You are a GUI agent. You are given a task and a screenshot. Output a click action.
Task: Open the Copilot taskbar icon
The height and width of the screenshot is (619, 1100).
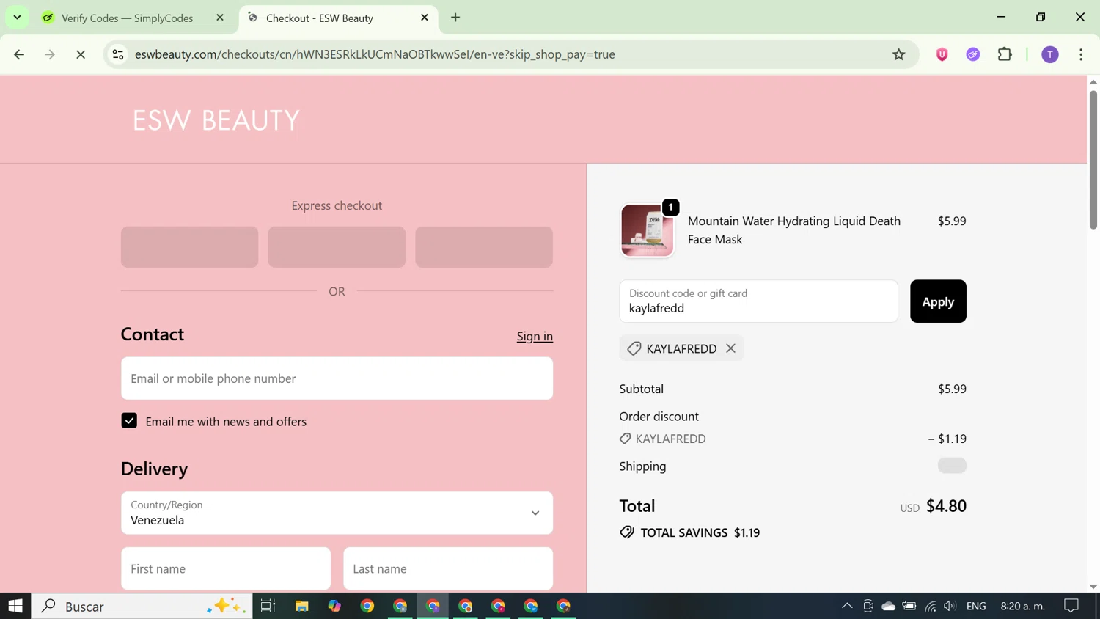click(x=334, y=606)
